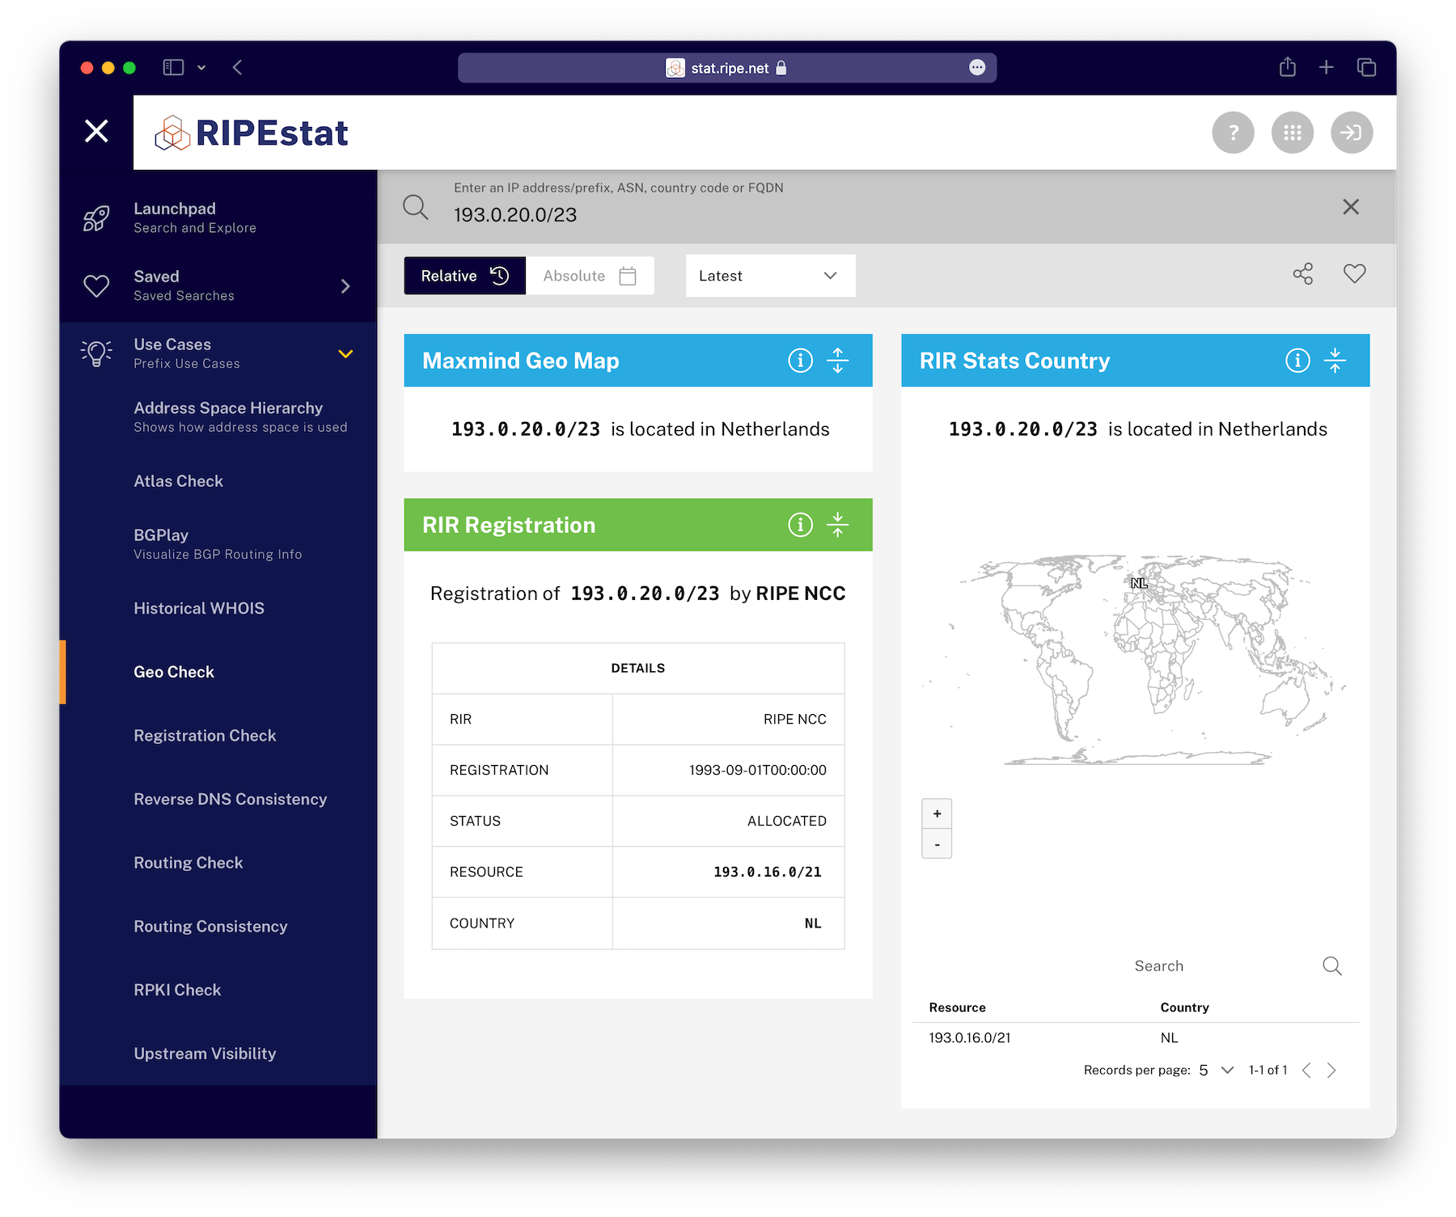Open Address Space Hierarchy use case
The height and width of the screenshot is (1217, 1456).
[x=240, y=416]
